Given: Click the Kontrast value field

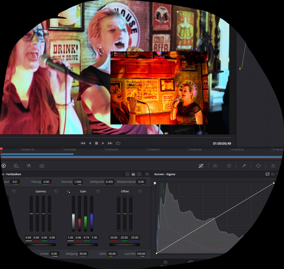Looking at the screenshot, I should pyautogui.click(x=78, y=182).
